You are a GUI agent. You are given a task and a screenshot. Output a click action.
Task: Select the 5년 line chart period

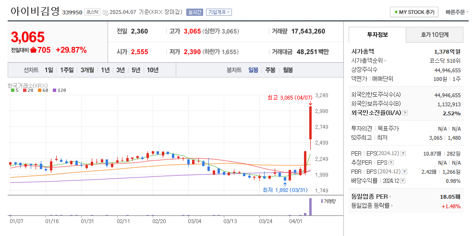(x=136, y=70)
